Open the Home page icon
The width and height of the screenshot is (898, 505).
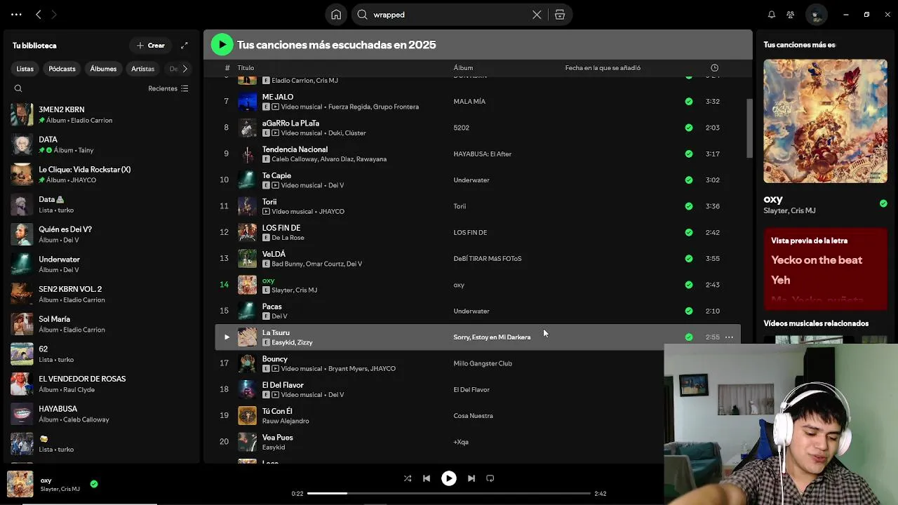(336, 14)
